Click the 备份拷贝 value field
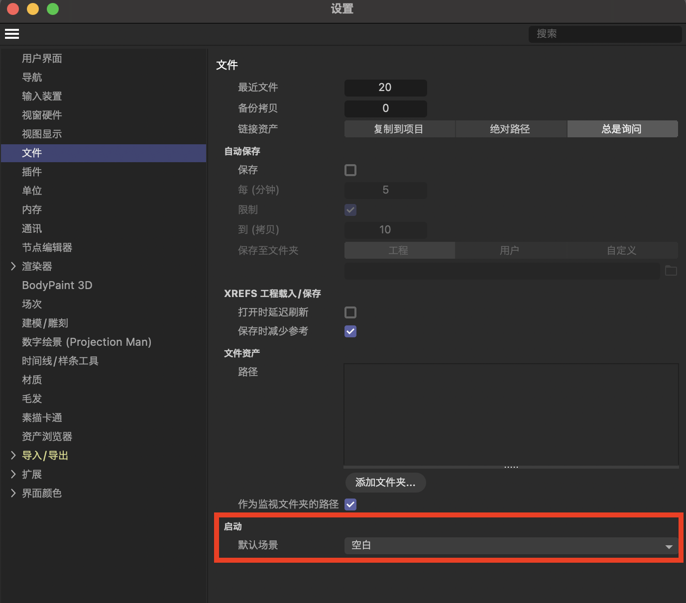Screen dimensions: 686x603 coord(385,108)
